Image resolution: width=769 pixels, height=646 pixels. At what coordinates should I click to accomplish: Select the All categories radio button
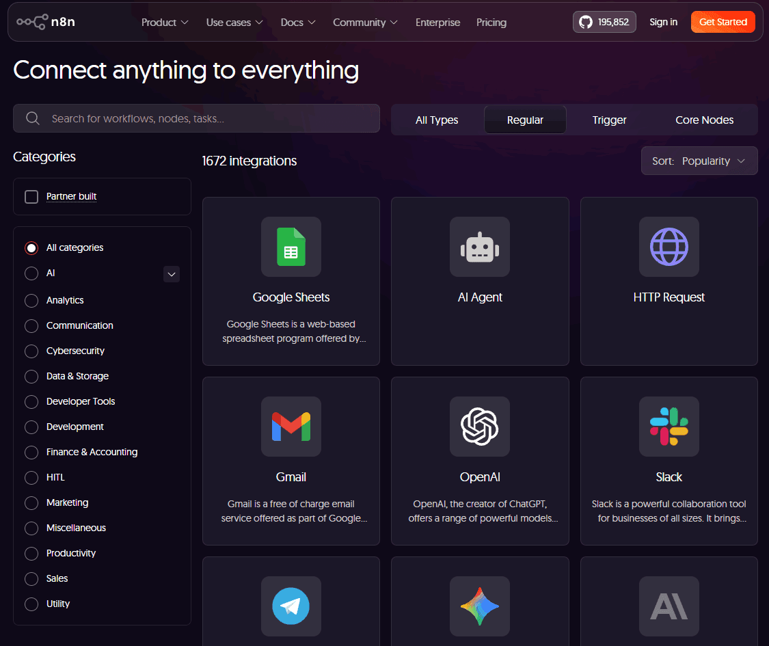(31, 247)
